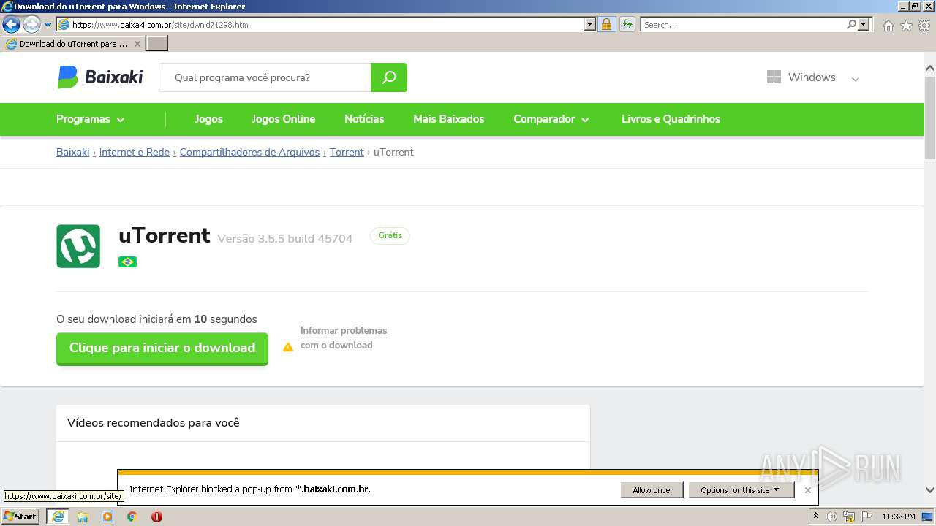Click the page scrollbar up arrow

pos(930,69)
